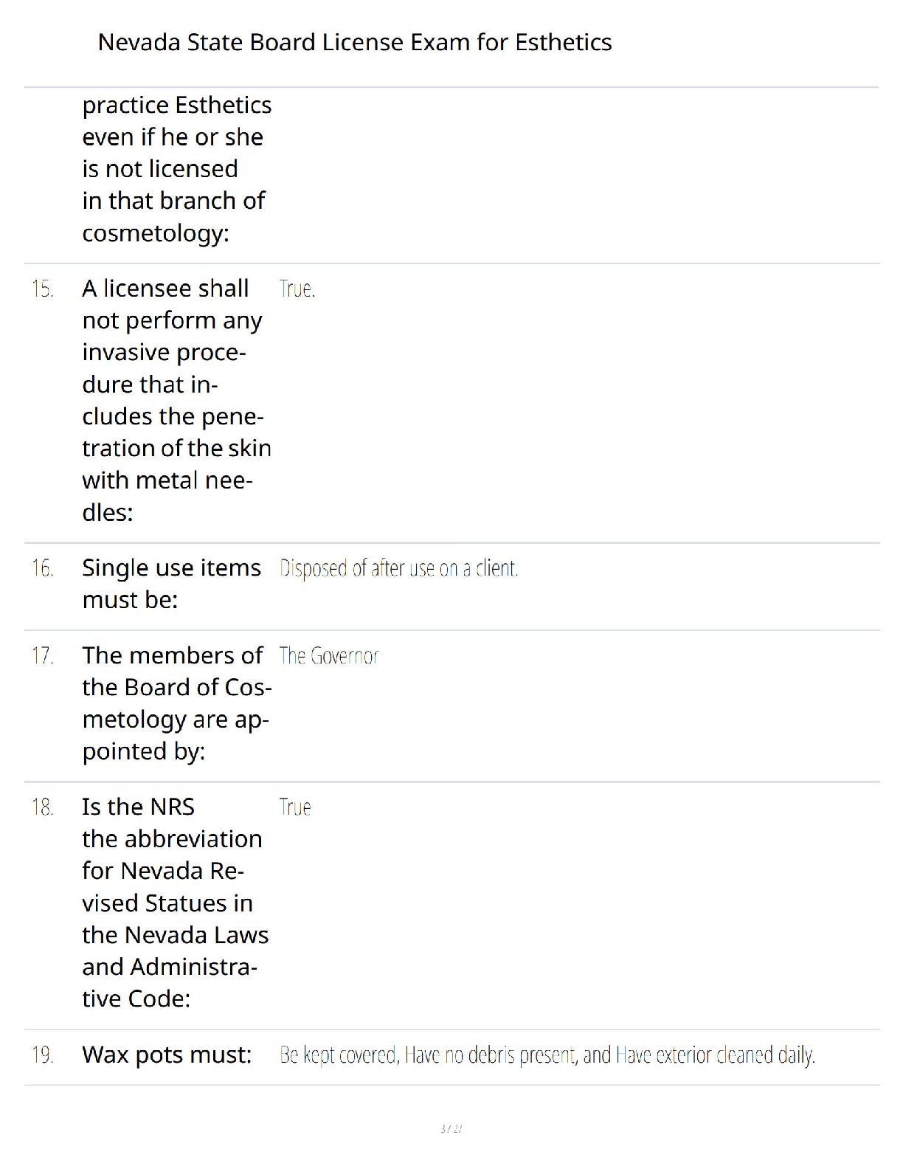Viewport: 903px width, 1169px height.
Task: Click 'Disposed of after use on a client.' answer
Action: (399, 568)
